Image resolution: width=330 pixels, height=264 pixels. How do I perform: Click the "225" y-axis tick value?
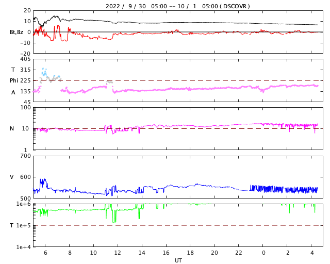click(25, 80)
